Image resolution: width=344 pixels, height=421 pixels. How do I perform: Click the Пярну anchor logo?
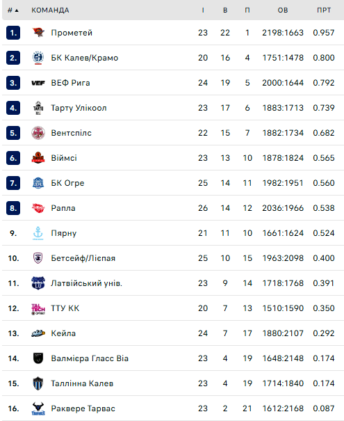(38, 233)
